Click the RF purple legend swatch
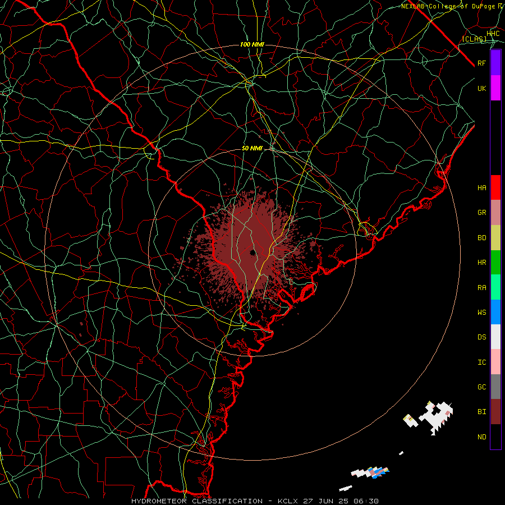The height and width of the screenshot is (505, 505). tap(495, 63)
